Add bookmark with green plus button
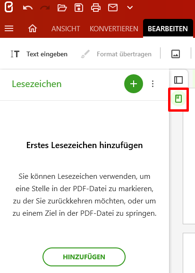This screenshot has width=195, height=273. pyautogui.click(x=134, y=84)
